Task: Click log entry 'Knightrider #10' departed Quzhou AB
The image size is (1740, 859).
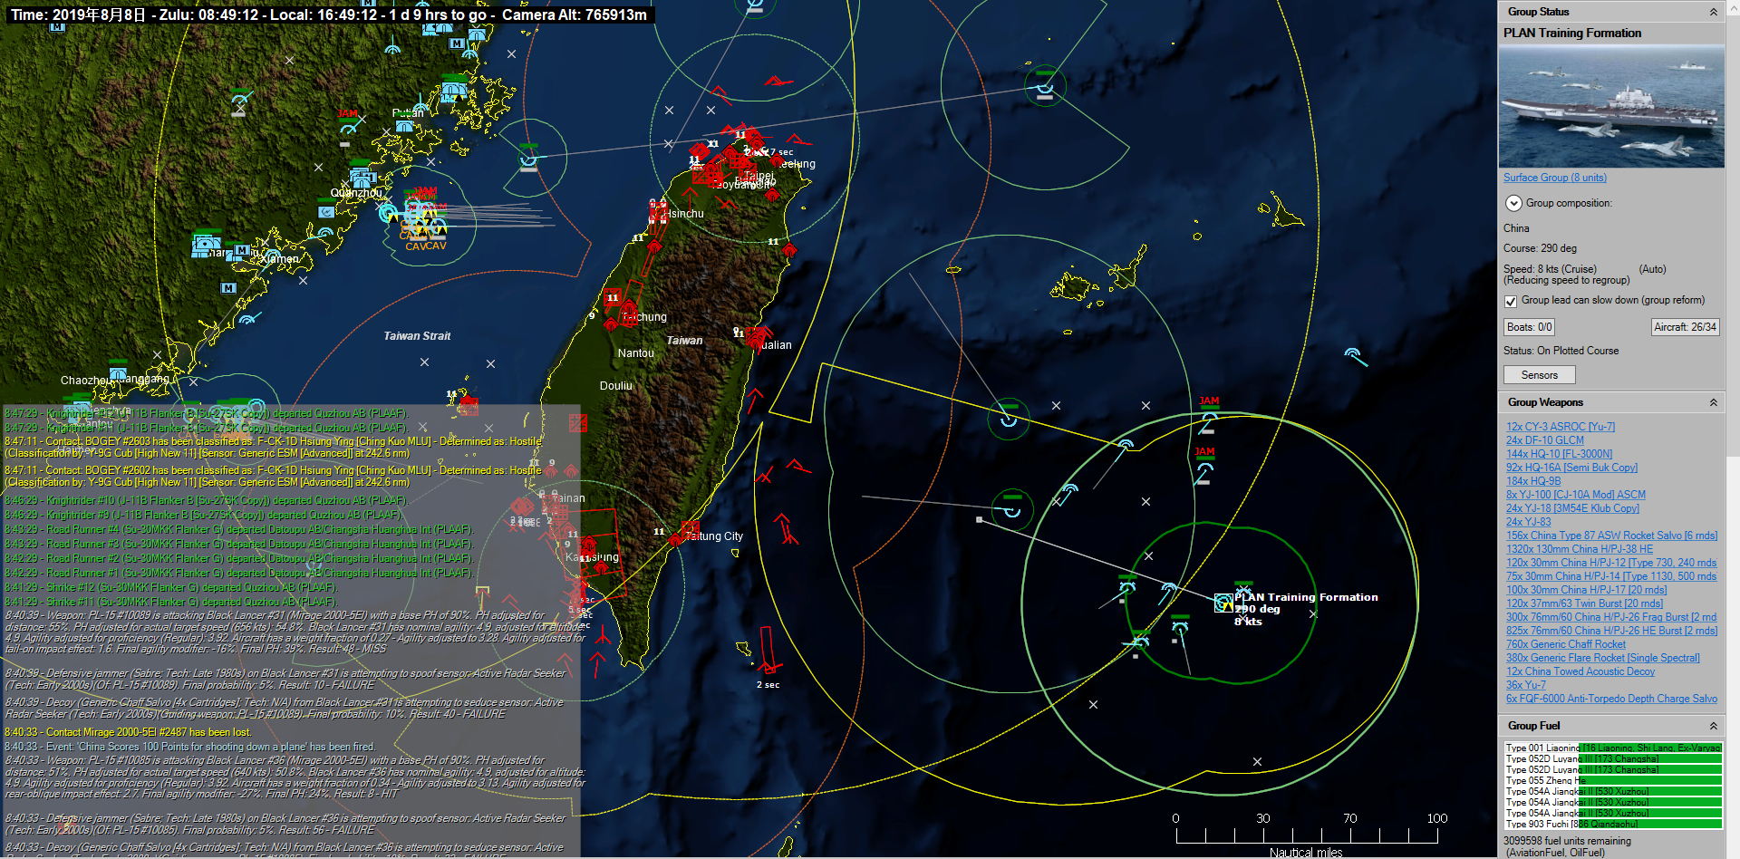Action: point(207,500)
